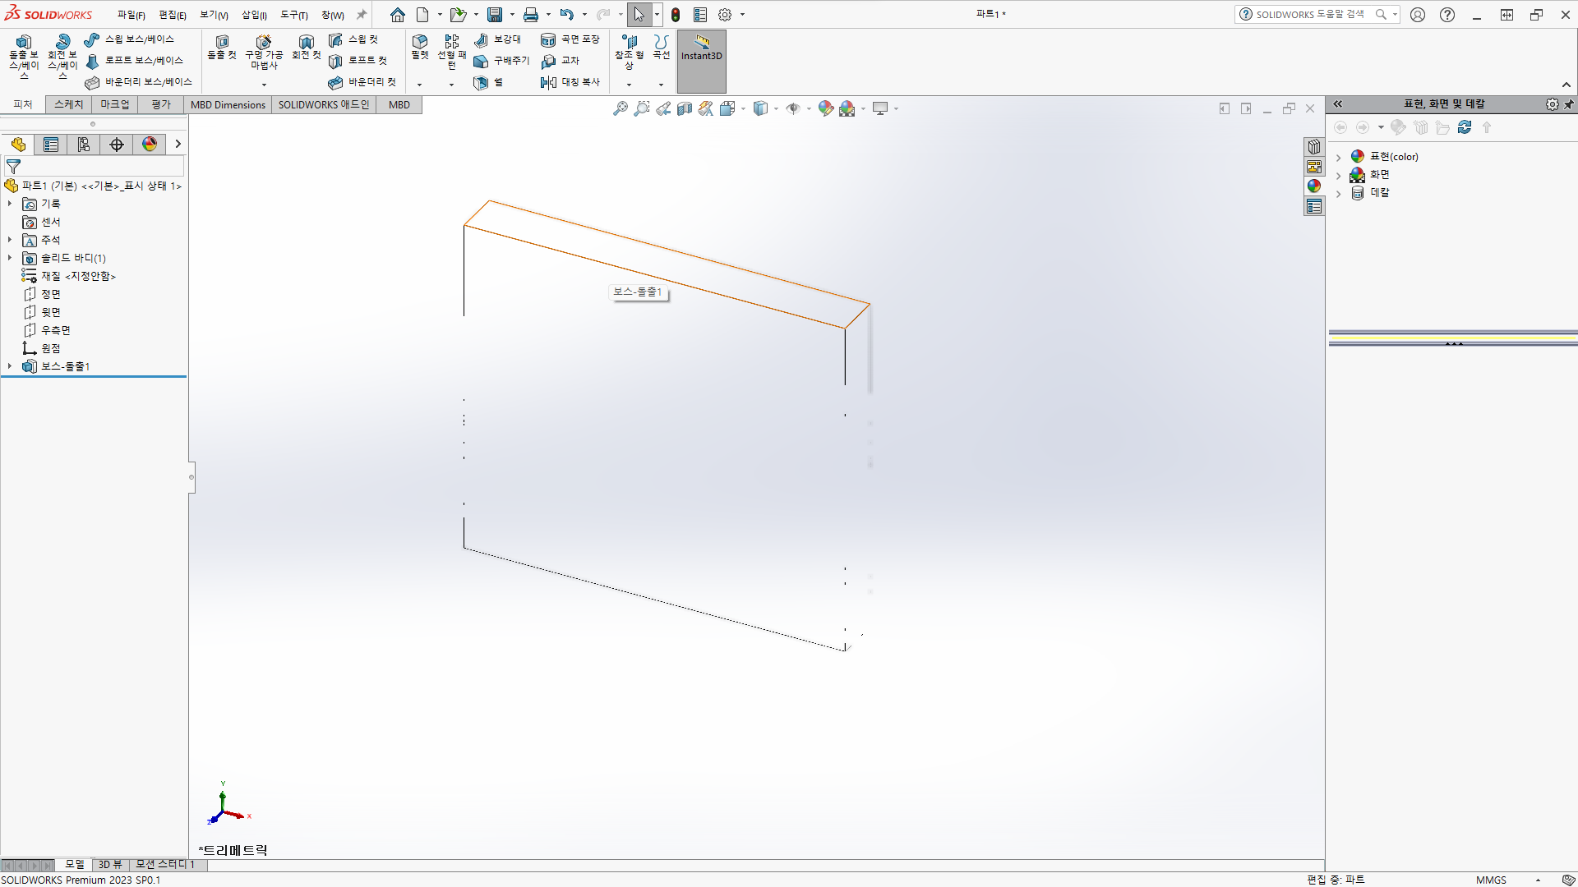Expand the 표현(color) node
The width and height of the screenshot is (1578, 887).
tap(1339, 157)
